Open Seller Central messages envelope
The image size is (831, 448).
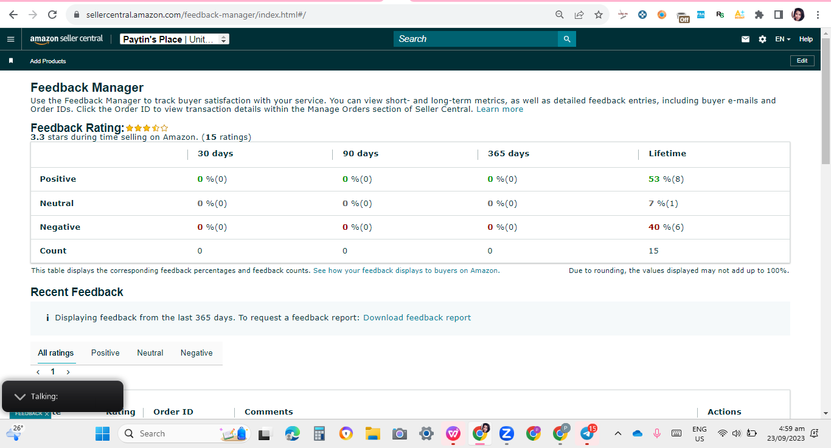pyautogui.click(x=745, y=39)
